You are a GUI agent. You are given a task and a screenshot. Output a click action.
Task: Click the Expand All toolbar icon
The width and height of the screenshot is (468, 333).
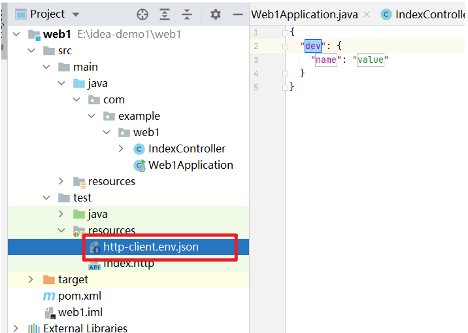(x=165, y=14)
